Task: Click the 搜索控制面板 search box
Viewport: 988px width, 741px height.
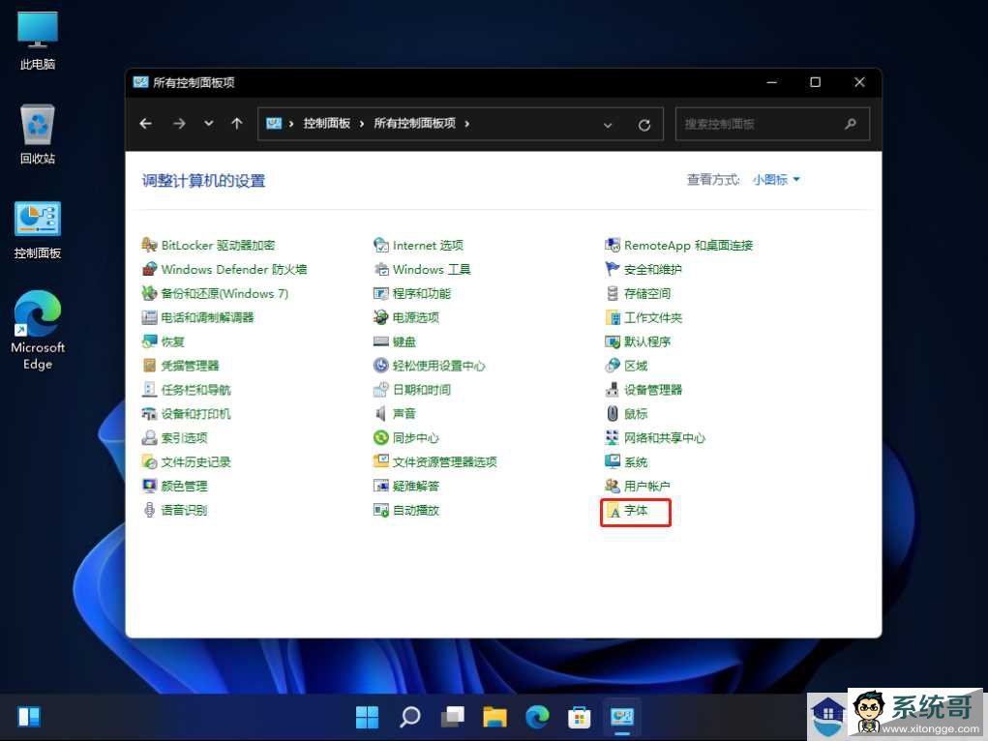Action: tap(772, 124)
